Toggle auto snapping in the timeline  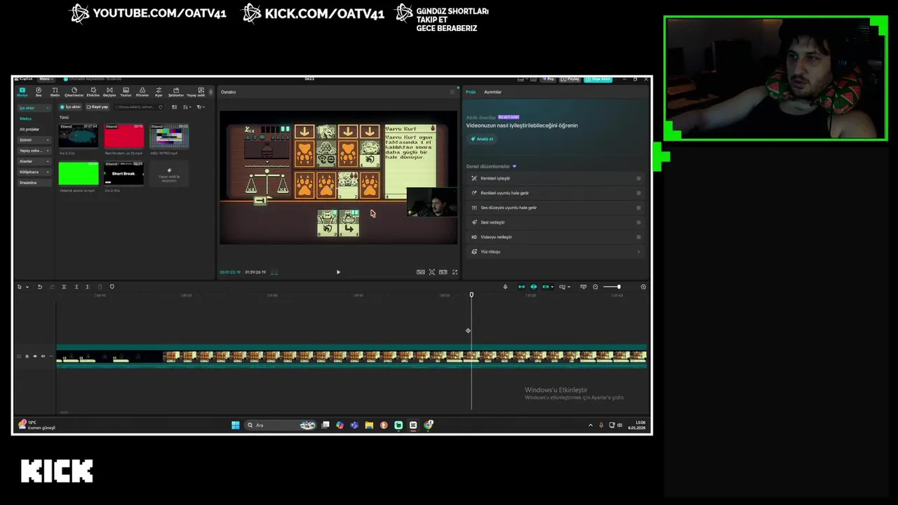(x=534, y=287)
